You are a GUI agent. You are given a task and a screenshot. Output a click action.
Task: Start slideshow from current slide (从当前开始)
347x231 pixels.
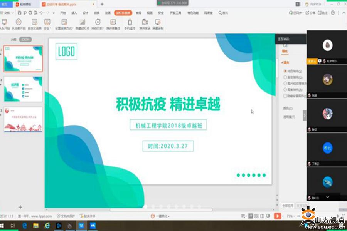coord(18,23)
